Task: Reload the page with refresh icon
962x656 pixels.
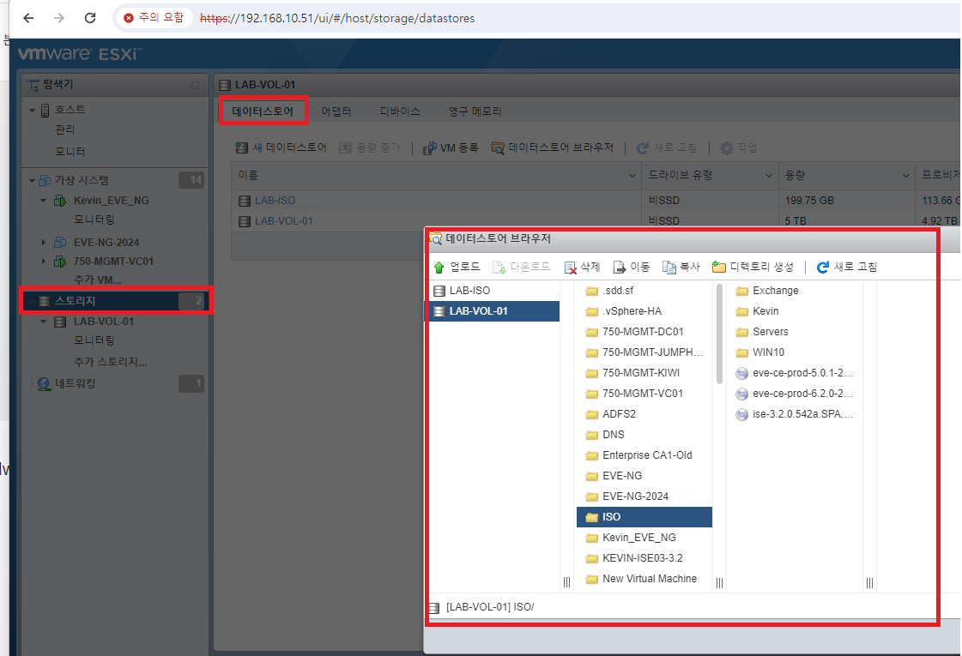Action: click(x=90, y=18)
